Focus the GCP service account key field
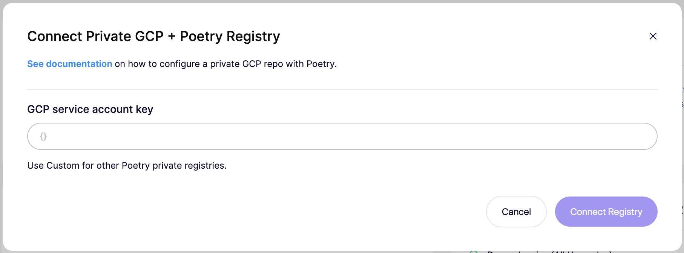684x253 pixels. 342,136
